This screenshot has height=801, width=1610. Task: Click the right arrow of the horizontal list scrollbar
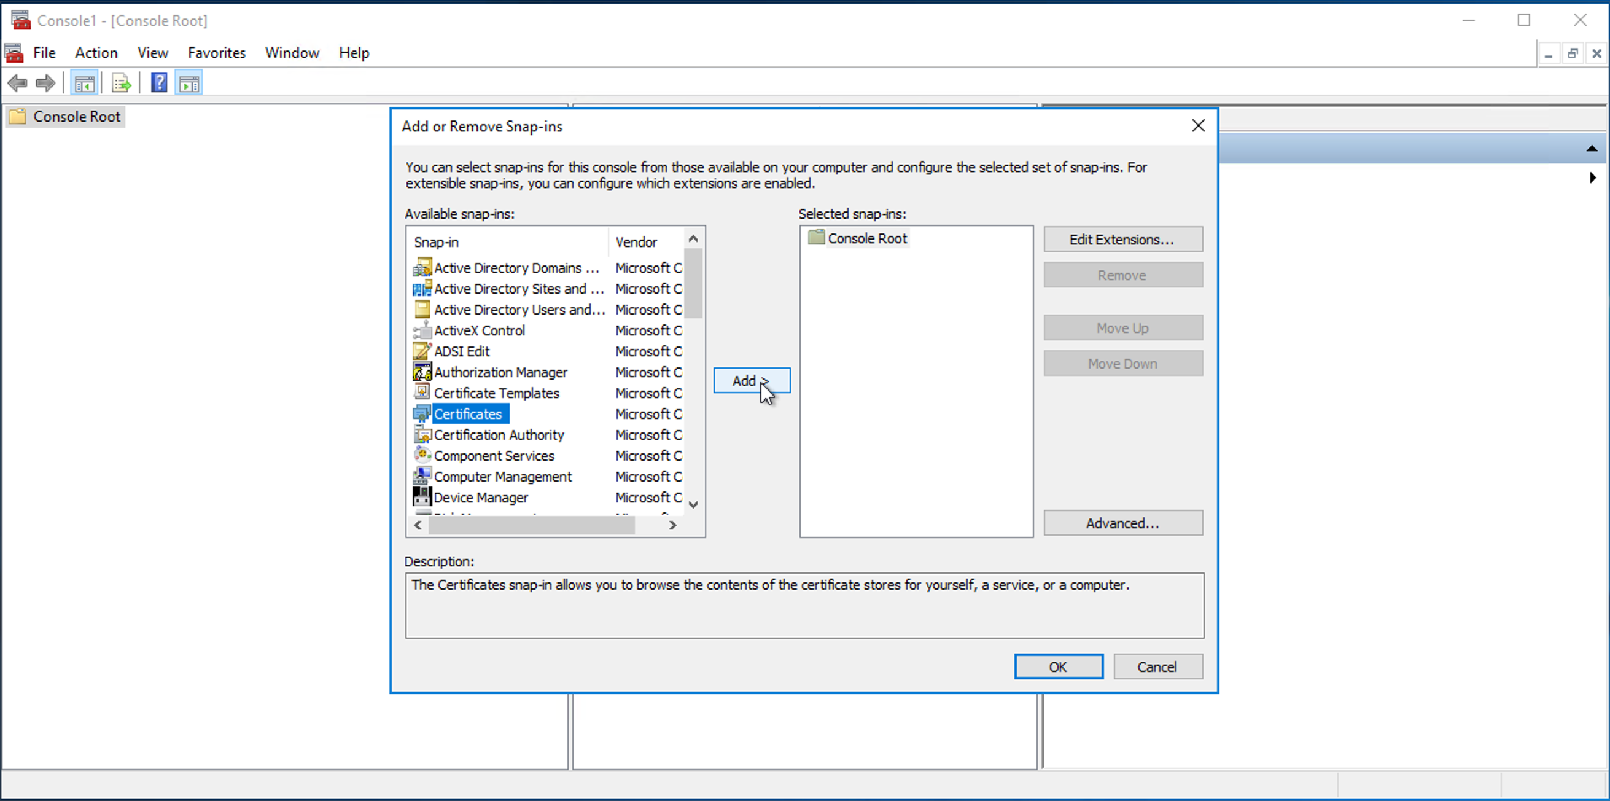click(x=672, y=525)
